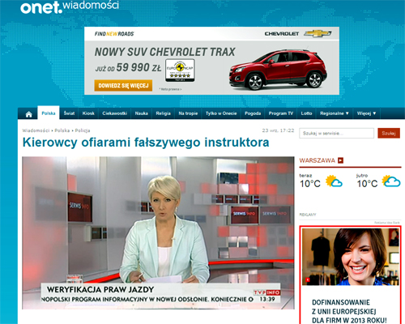Screen dimensions: 405x324
Task: Click the TVP INFO logo in video
Action: tap(266, 292)
